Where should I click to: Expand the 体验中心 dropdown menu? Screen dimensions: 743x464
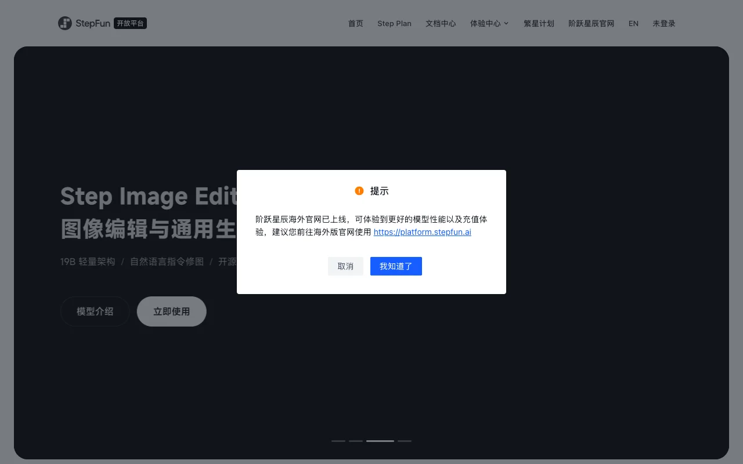[489, 24]
